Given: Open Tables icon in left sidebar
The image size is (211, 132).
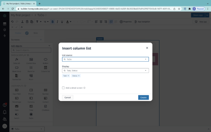Looking at the screenshot, I should click(x=5, y=24).
